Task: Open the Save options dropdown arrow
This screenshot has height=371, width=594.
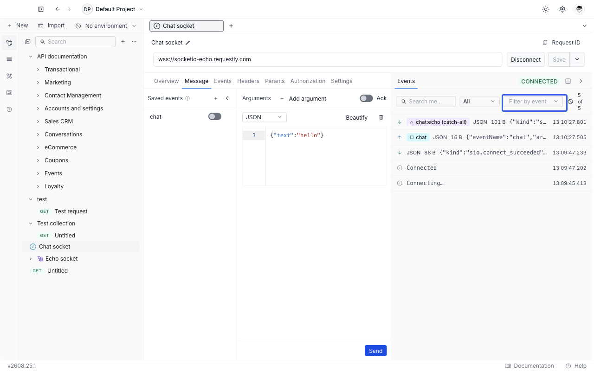Action: coord(577,59)
